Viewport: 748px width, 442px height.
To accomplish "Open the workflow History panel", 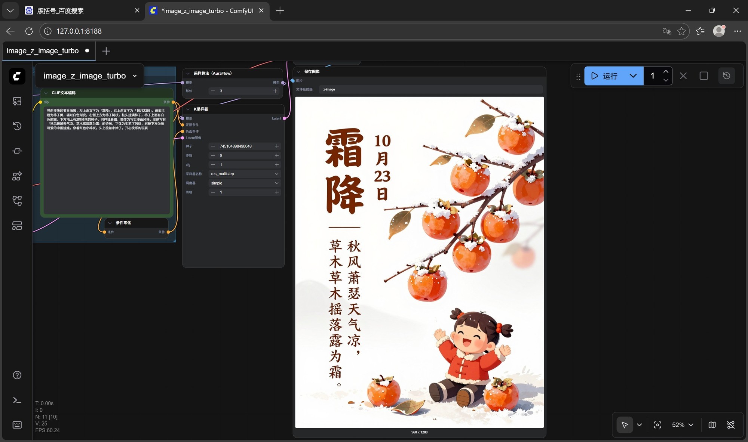I will pos(17,126).
